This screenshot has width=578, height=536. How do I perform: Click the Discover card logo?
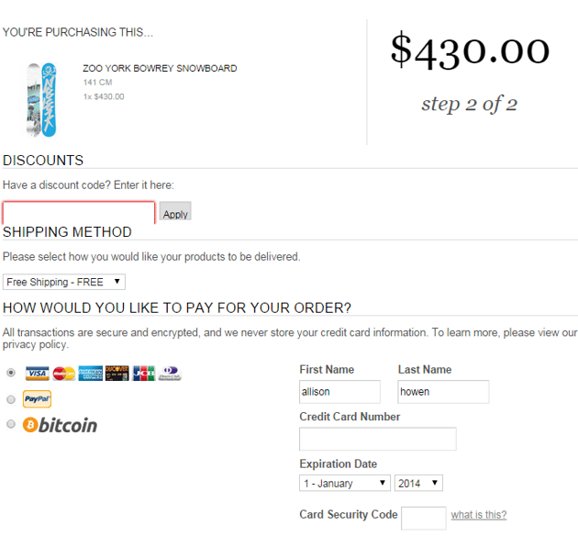pos(117,374)
